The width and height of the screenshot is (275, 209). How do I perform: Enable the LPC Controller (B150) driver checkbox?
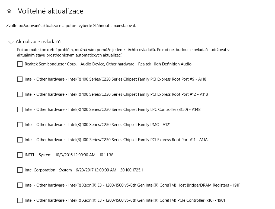coord(20,110)
